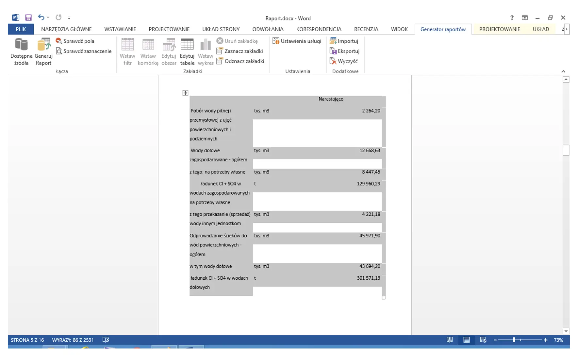Viewport: 577px width, 355px height.
Task: Click the Wstaw filtr icon
Action: pos(127,52)
